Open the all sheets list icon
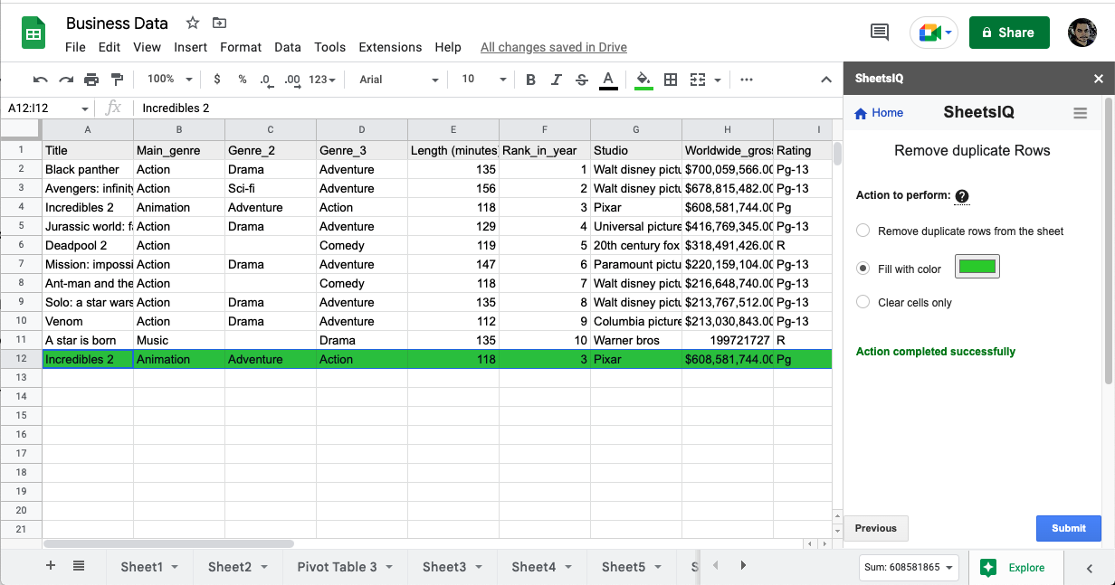1115x585 pixels. pyautogui.click(x=79, y=566)
